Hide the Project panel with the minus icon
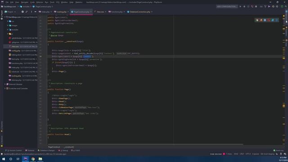Image resolution: width=288 pixels, height=162 pixels. (x=35, y=12)
